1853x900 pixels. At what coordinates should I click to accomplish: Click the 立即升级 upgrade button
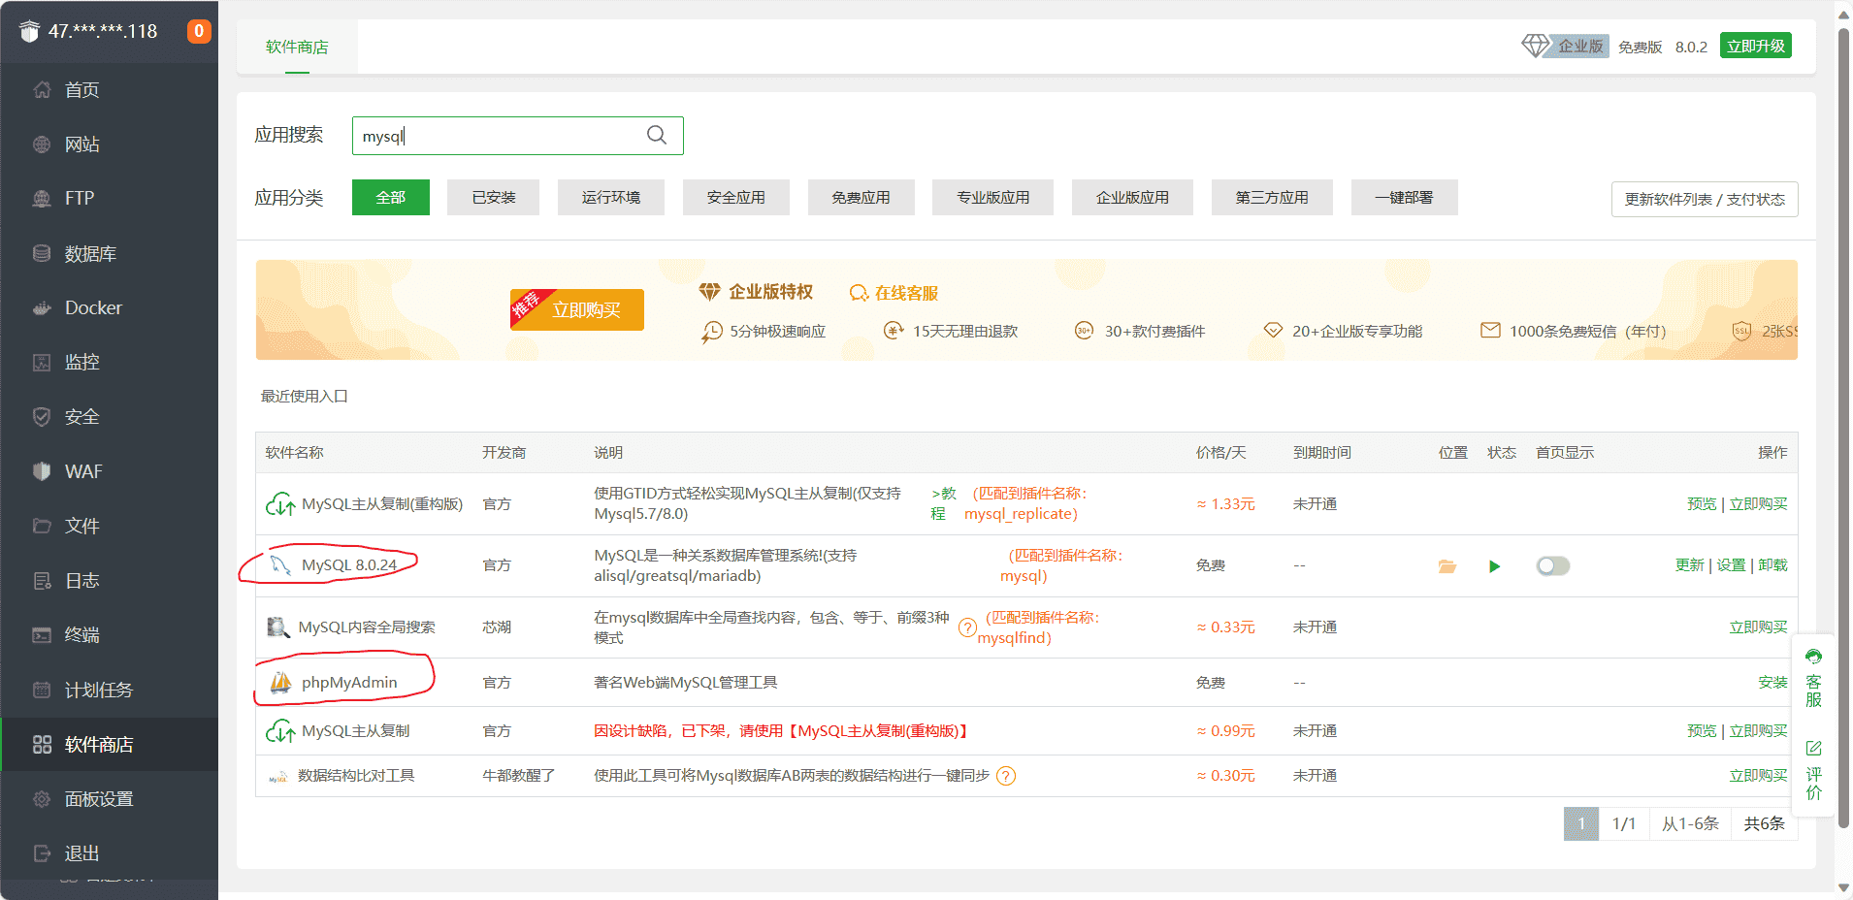(x=1755, y=45)
